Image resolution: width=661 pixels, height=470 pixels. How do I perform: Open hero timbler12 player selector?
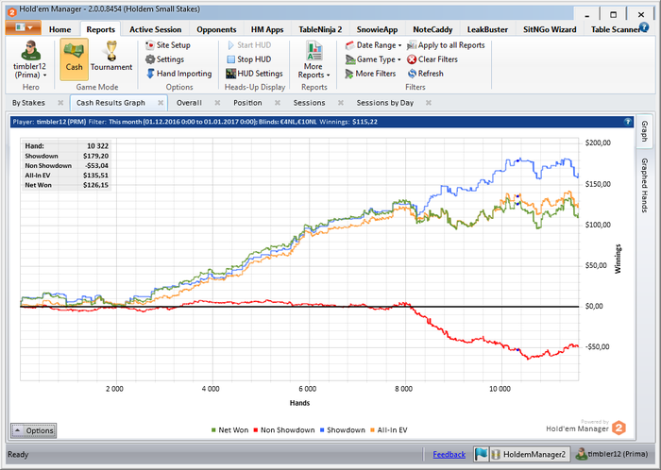pyautogui.click(x=31, y=59)
